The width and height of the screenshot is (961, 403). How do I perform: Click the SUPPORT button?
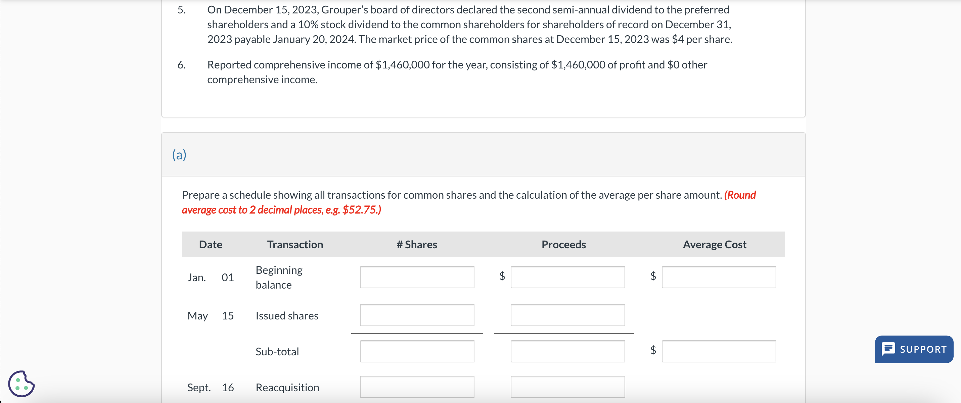coord(914,349)
